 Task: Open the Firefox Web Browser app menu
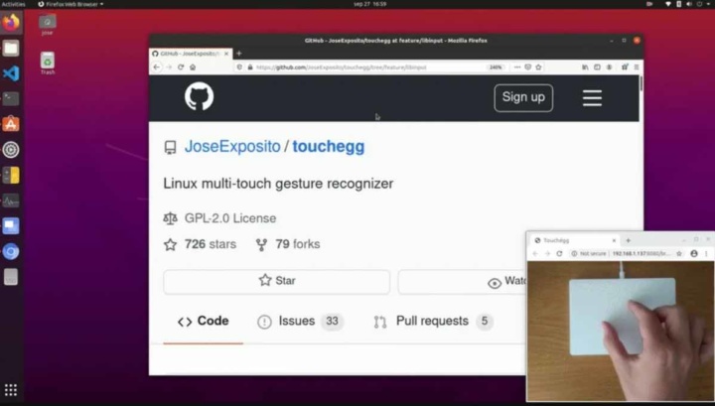point(71,4)
